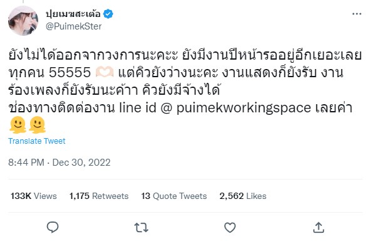View the 1,175 Retweets list
Viewport: 371px width, 241px height.
pyautogui.click(x=99, y=196)
